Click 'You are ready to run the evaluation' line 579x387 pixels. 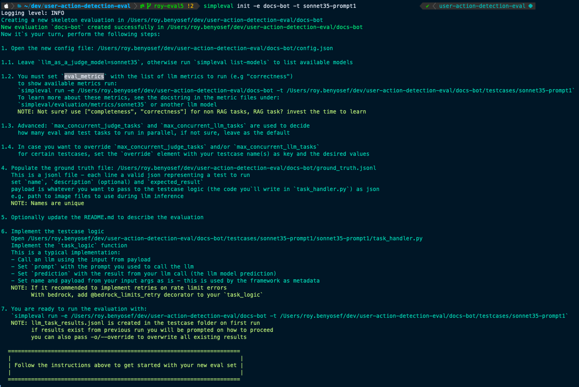pos(79,309)
